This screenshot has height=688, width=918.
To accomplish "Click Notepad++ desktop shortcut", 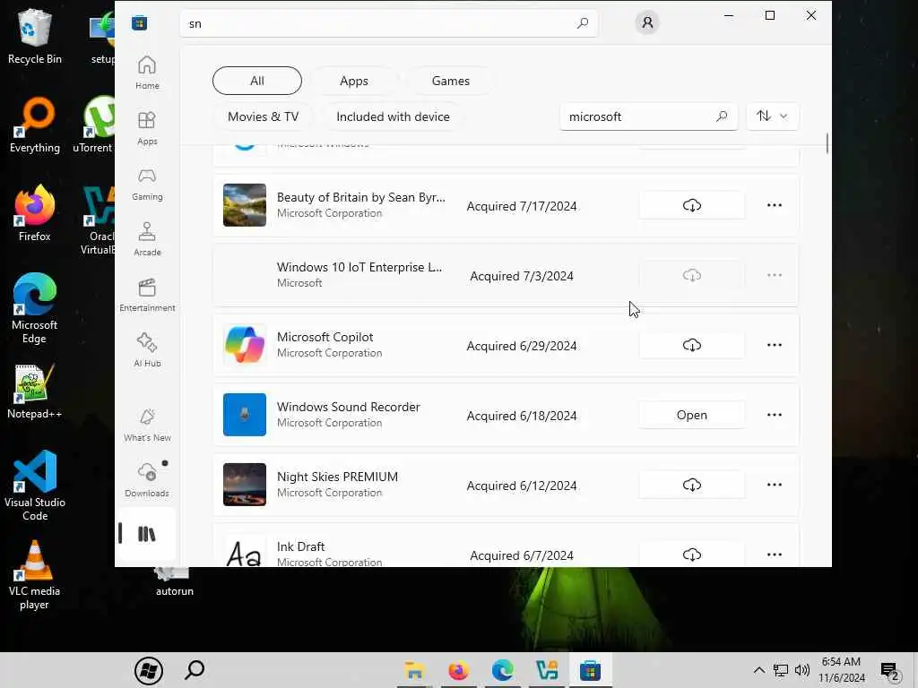I will click(35, 391).
